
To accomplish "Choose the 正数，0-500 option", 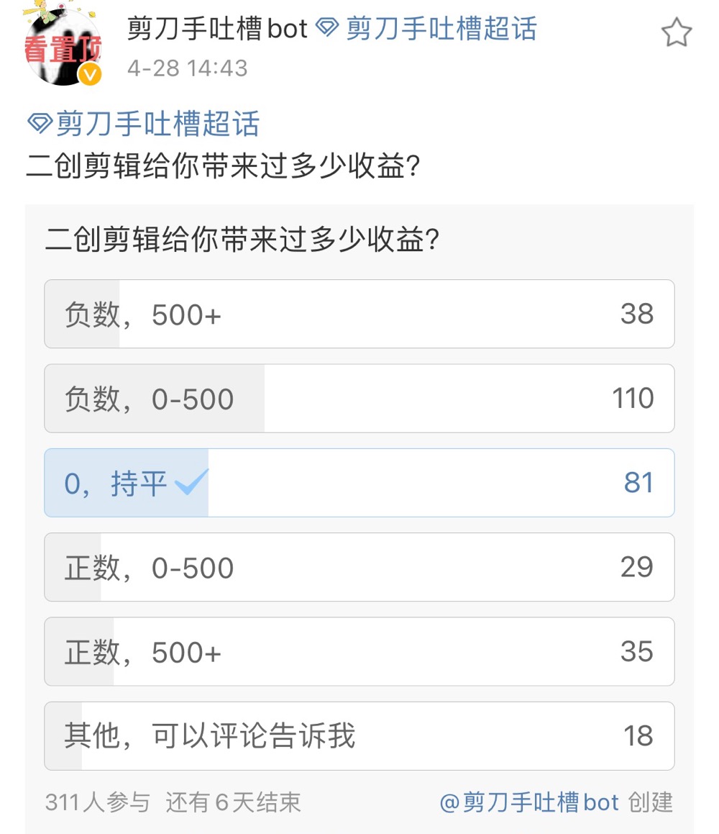I will pyautogui.click(x=359, y=568).
